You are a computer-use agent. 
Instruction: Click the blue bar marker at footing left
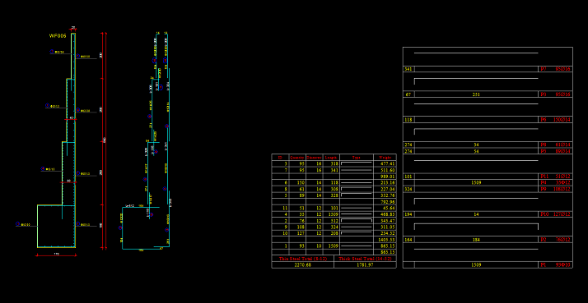click(17, 223)
